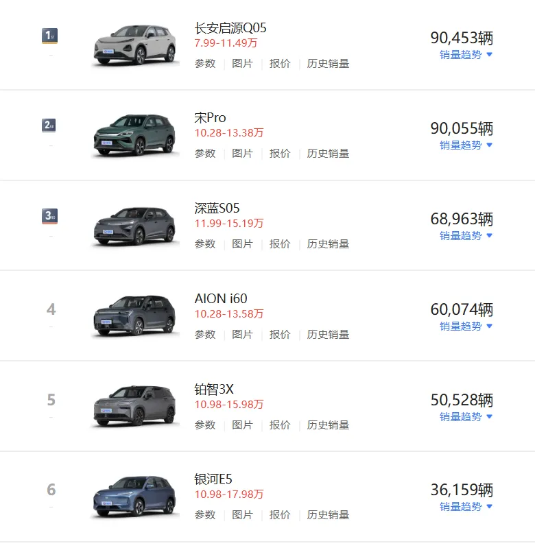Open 历史销量 for 铂智3X
Screen dimensions: 535x548
click(328, 425)
